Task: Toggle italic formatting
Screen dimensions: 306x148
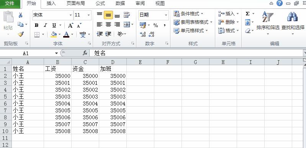Action: point(45,25)
